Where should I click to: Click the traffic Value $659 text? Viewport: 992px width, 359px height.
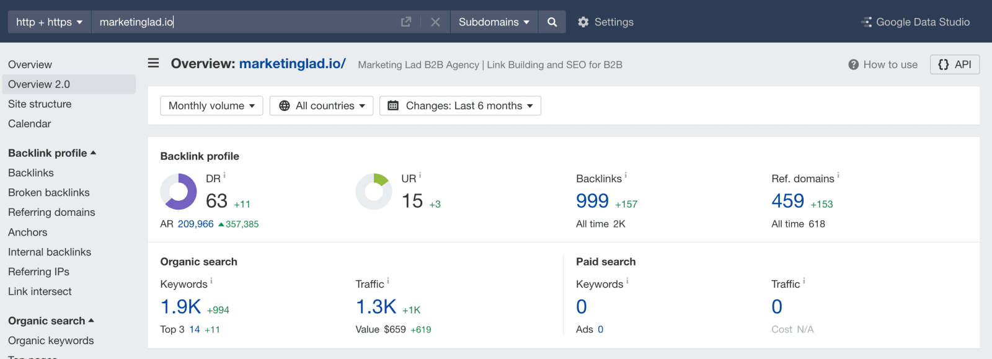point(381,329)
